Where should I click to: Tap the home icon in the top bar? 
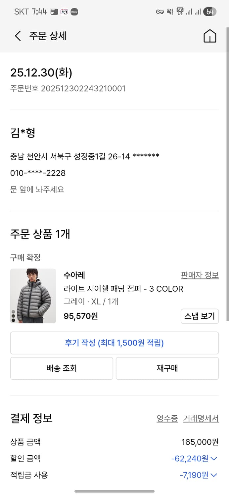[x=210, y=36]
